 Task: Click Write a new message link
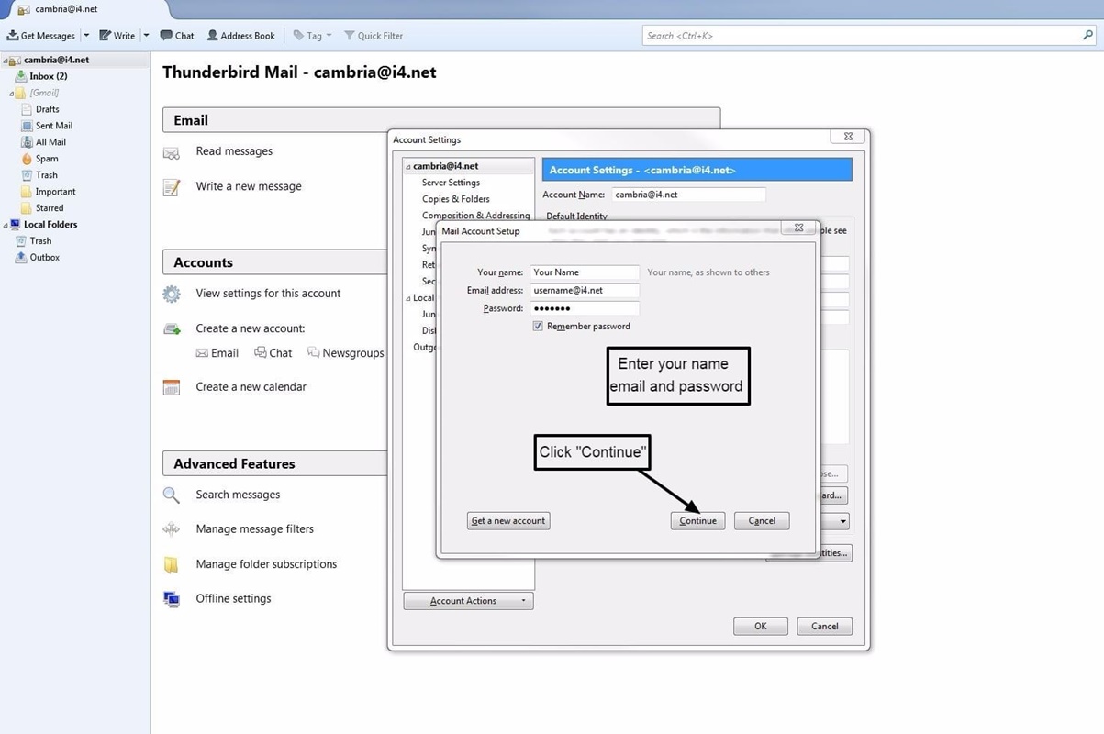tap(249, 186)
